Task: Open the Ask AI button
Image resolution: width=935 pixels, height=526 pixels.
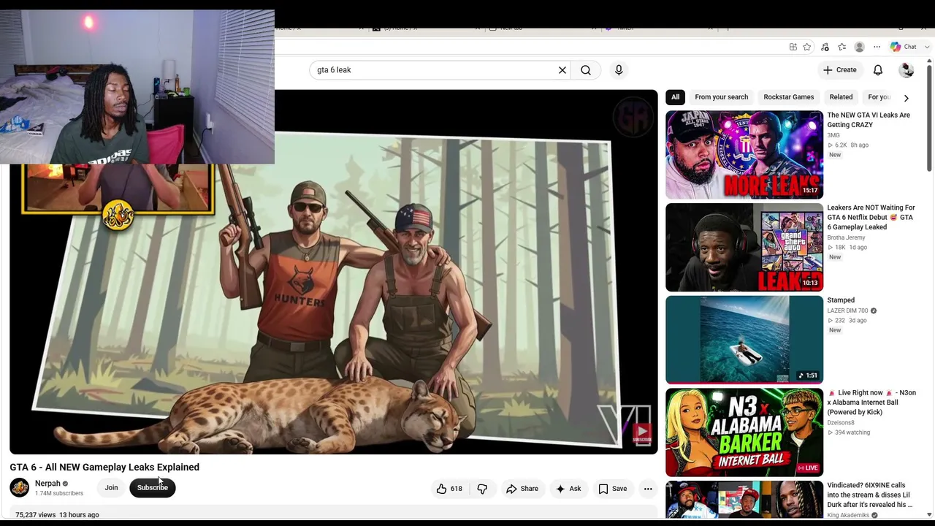Action: [568, 489]
